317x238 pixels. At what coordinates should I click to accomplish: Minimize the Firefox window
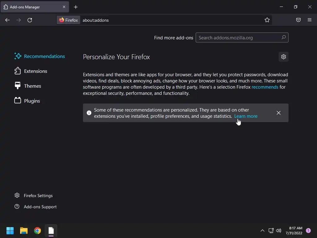tap(281, 7)
